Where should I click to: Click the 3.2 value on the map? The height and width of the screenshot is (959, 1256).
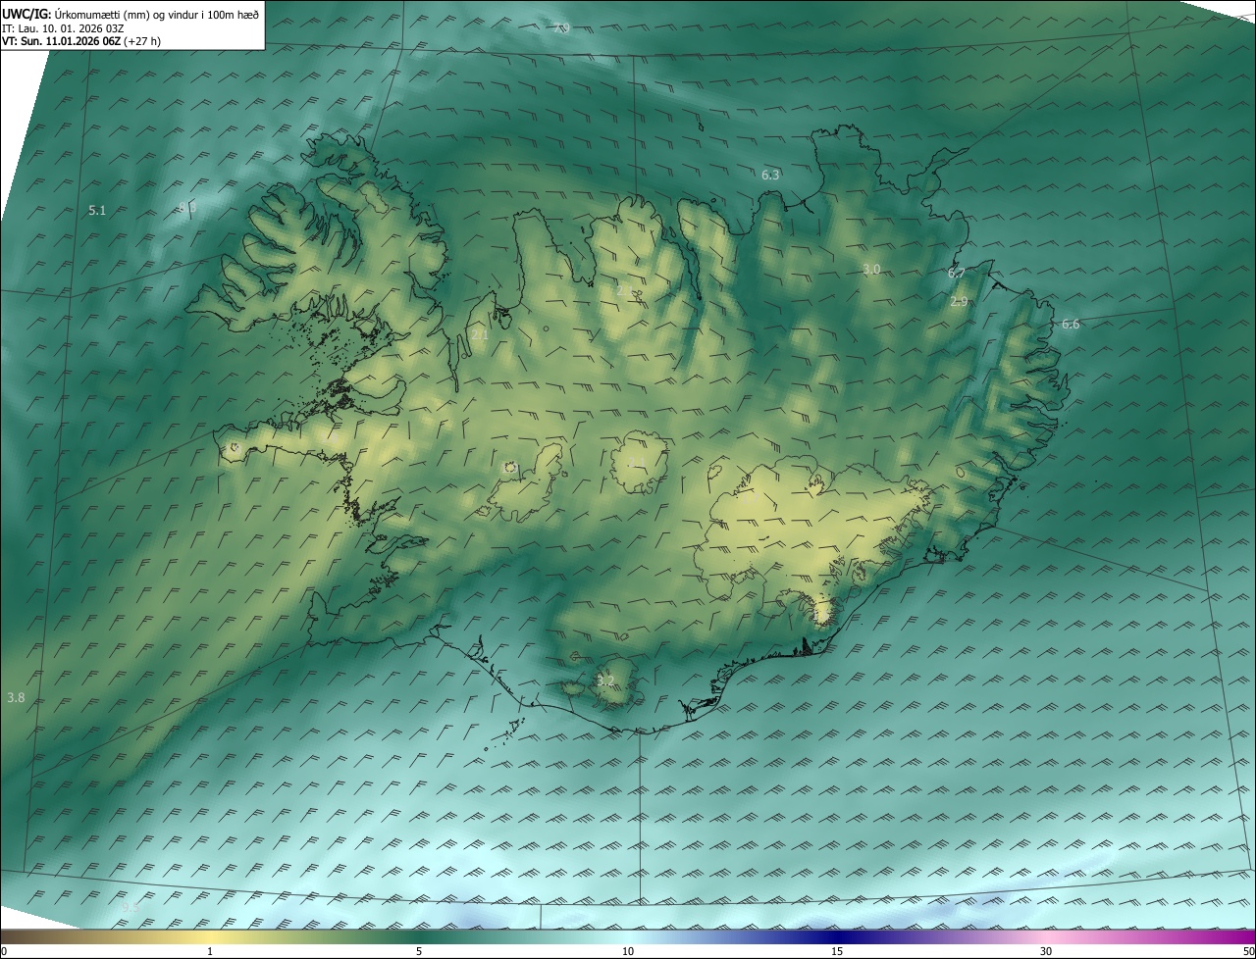(605, 681)
